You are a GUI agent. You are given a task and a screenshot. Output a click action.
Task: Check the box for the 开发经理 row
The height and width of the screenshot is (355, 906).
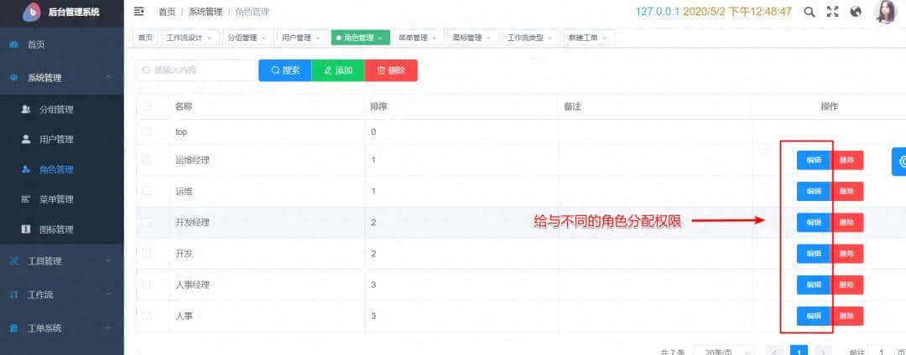click(x=146, y=222)
